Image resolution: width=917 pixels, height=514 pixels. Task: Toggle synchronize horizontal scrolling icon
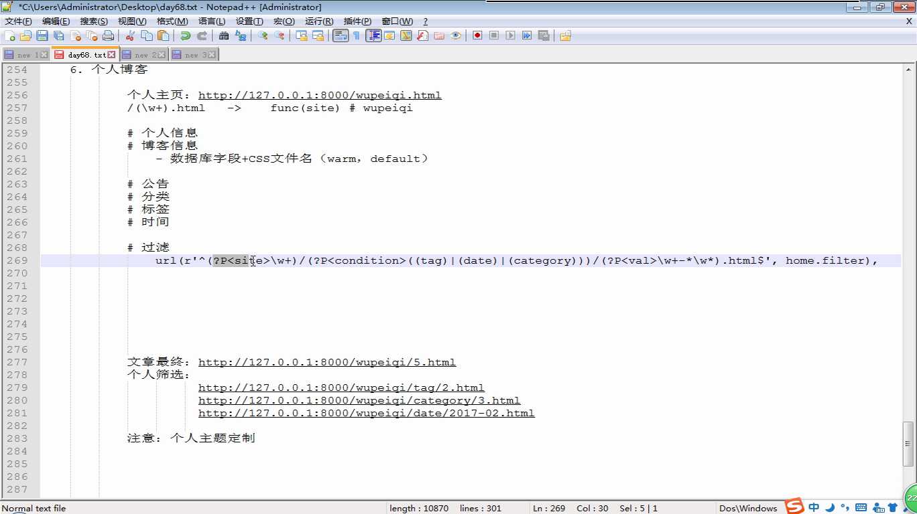point(318,35)
